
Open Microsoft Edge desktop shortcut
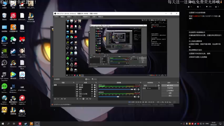pyautogui.click(x=4, y=41)
